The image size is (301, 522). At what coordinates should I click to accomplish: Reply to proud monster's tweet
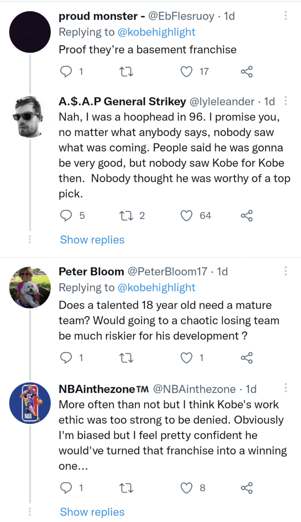point(66,72)
